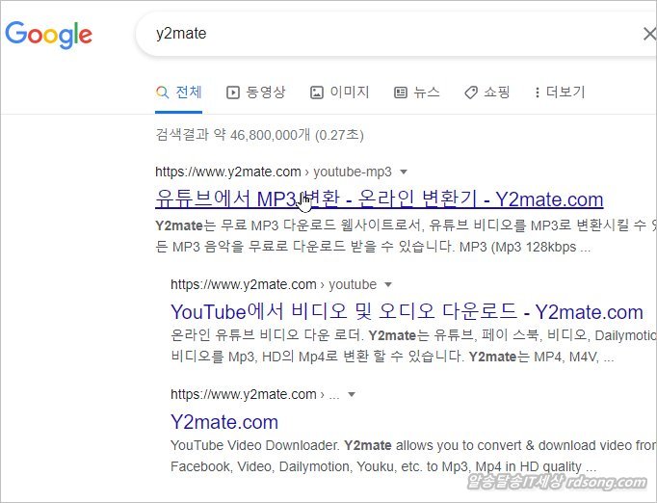
Task: Click the picture icon beside 이미지
Action: pos(316,93)
